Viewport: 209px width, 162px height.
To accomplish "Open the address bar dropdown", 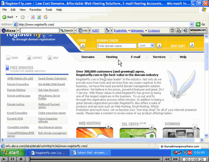I will point(192,24).
